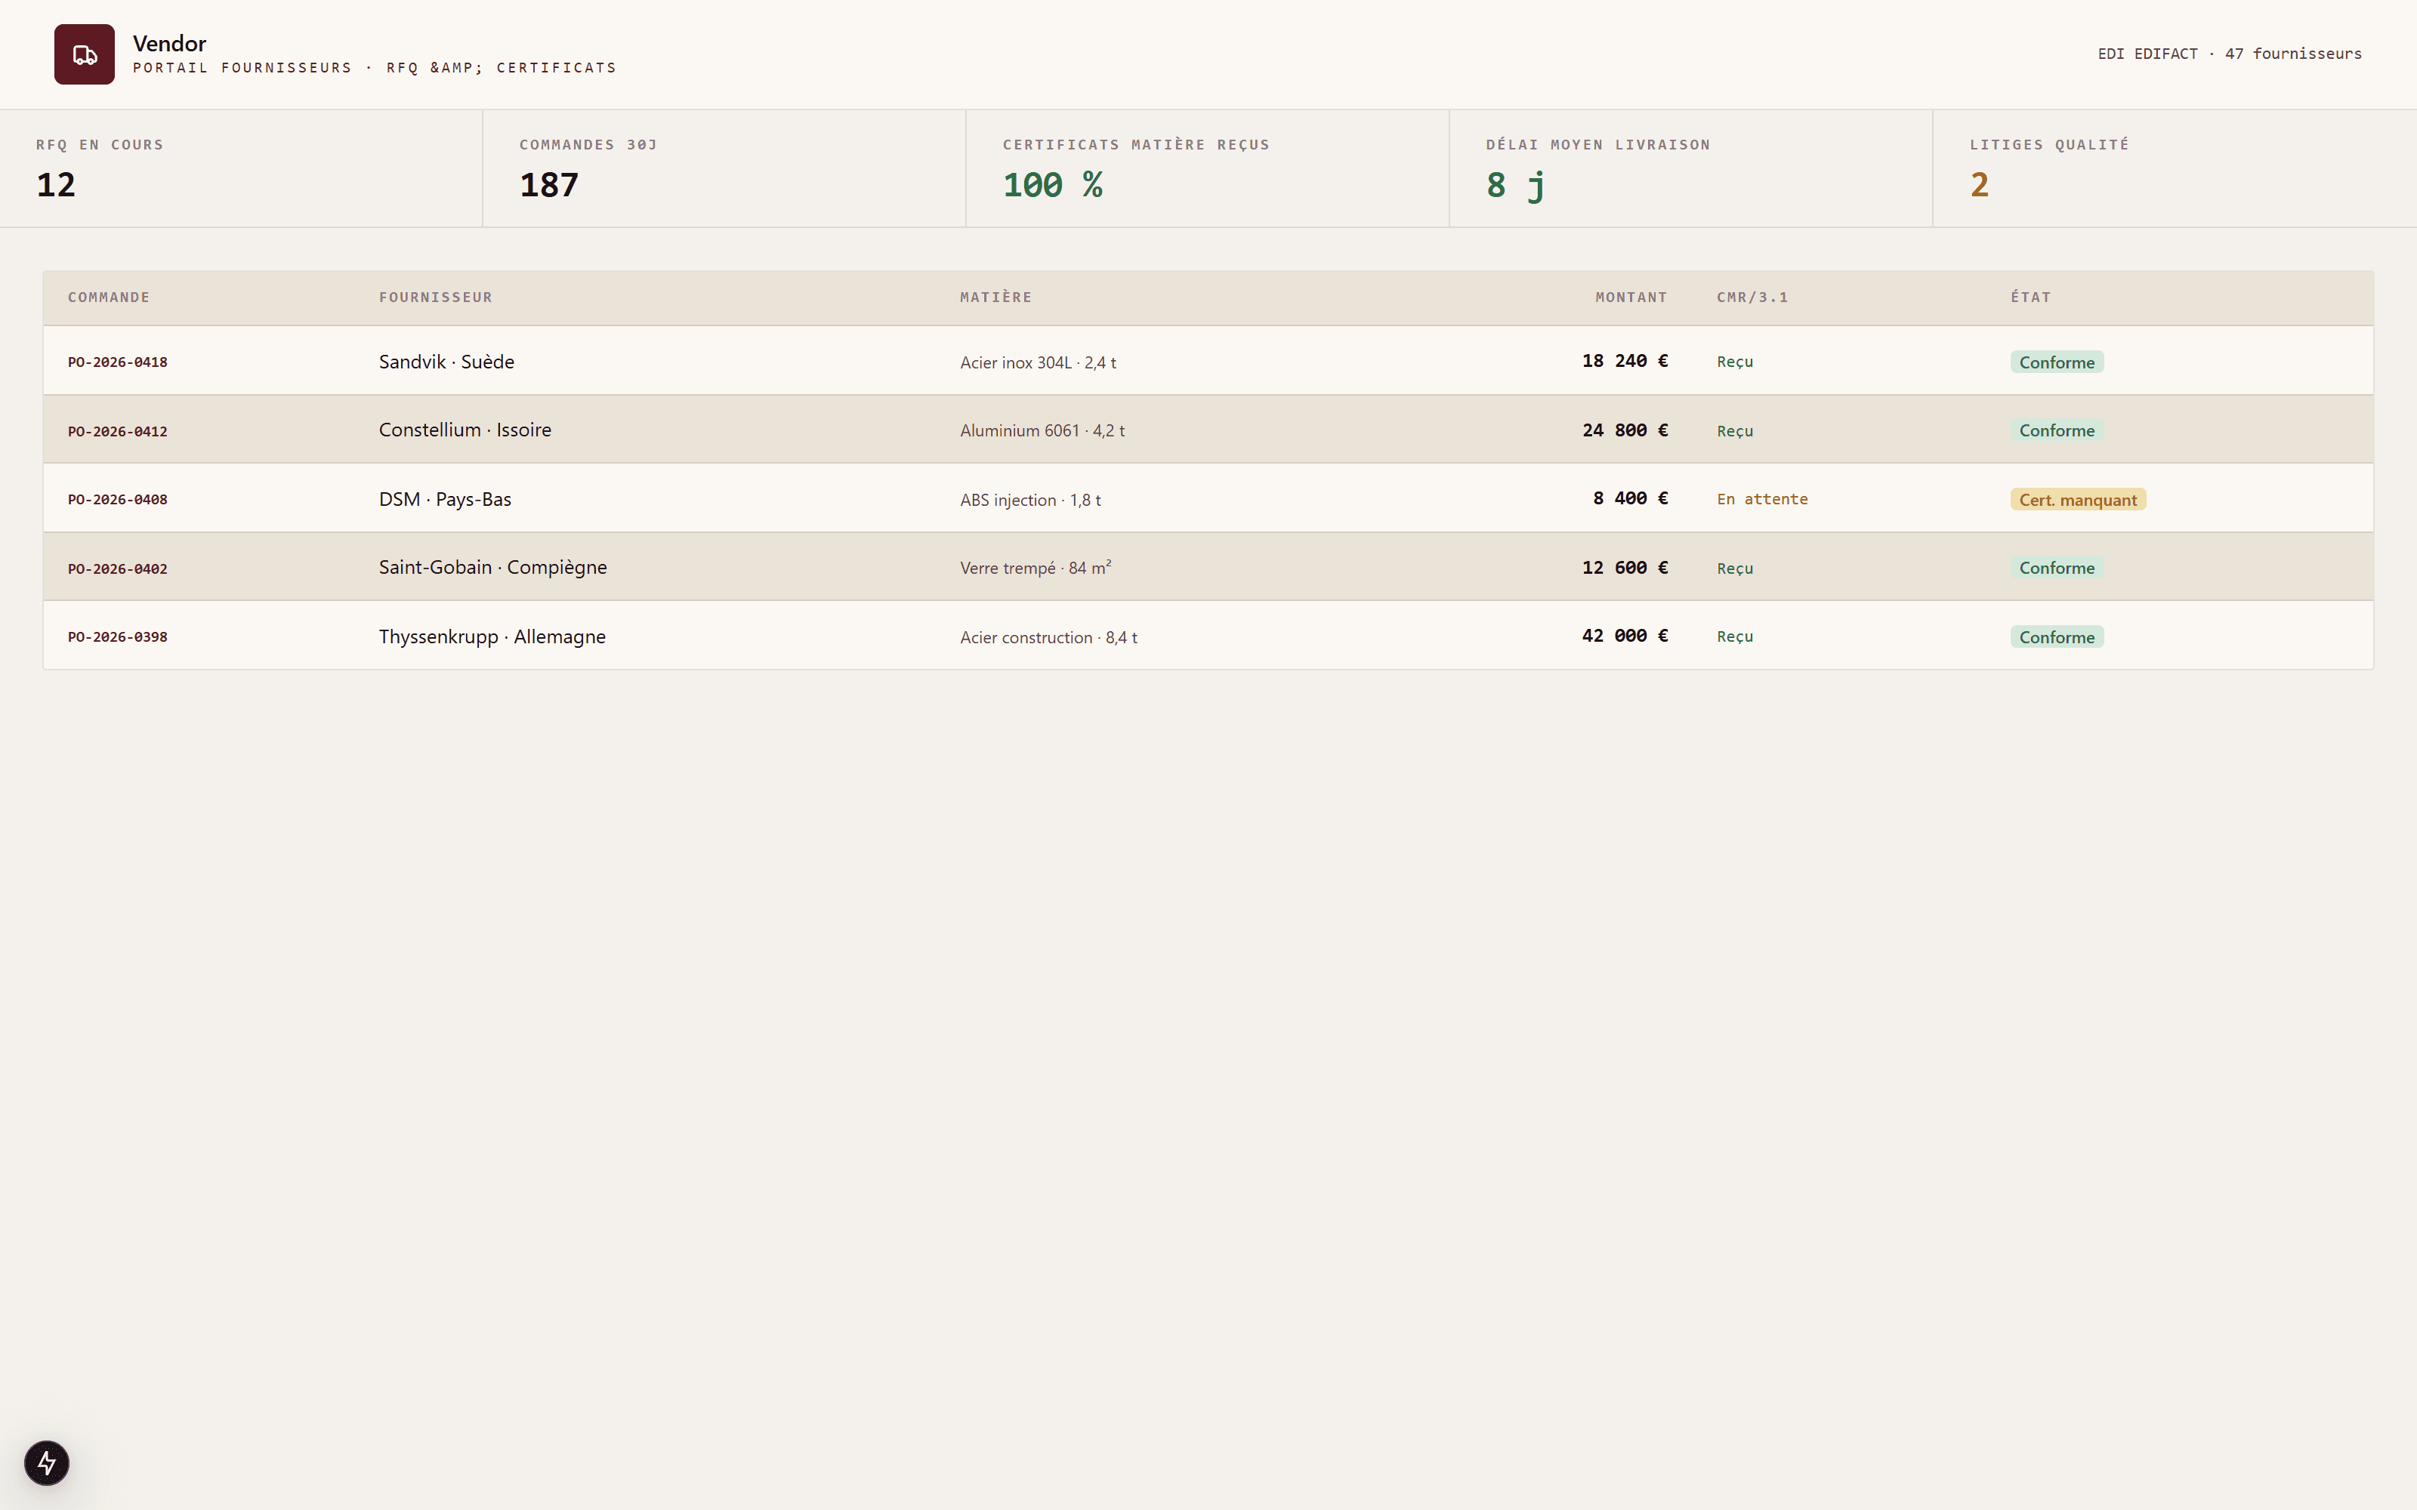Select supplier Thyssenkrupp · Allemagne

coord(492,636)
